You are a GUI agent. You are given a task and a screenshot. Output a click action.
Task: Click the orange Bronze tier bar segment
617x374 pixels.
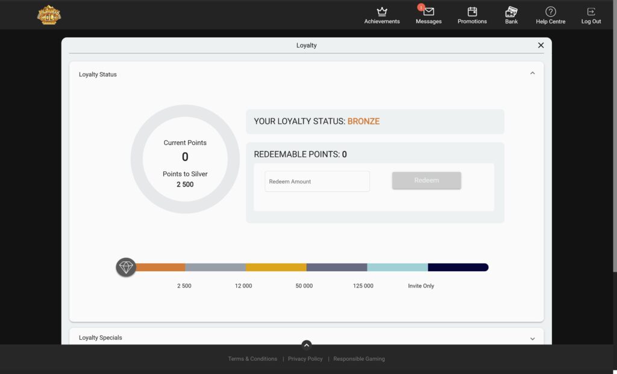pyautogui.click(x=160, y=268)
